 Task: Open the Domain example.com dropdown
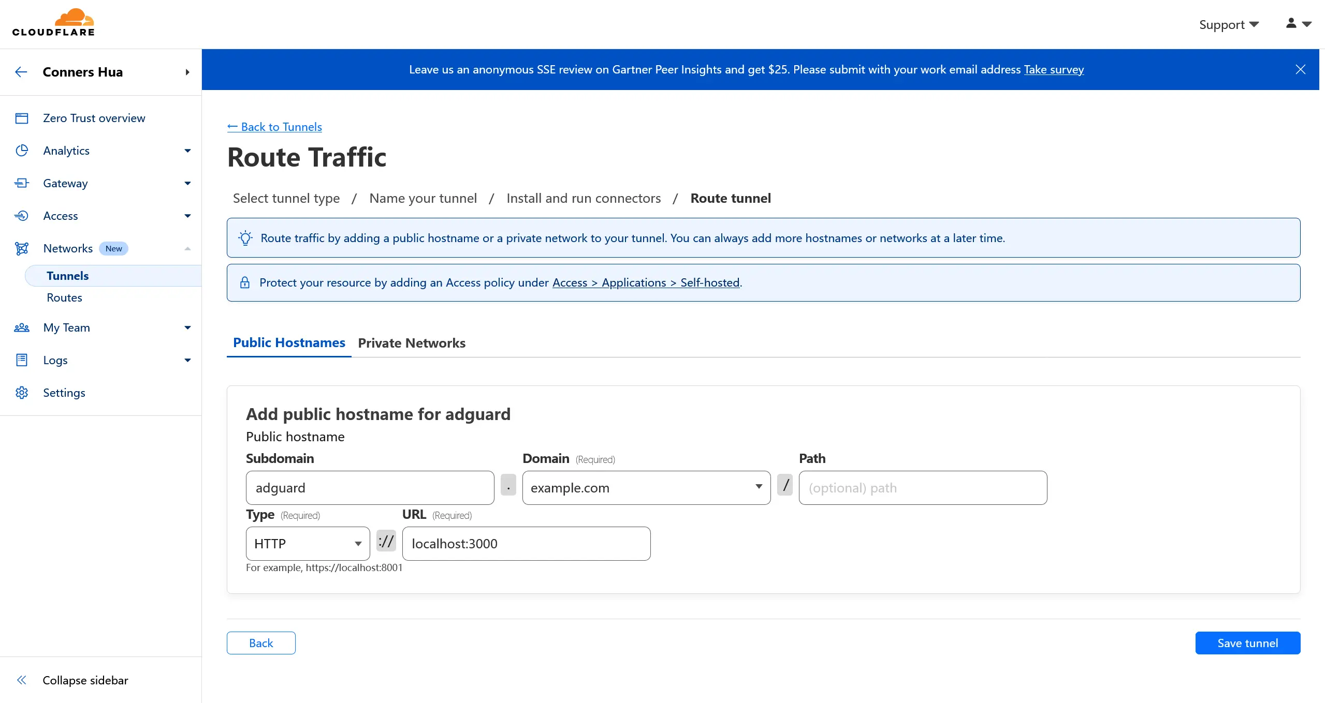(x=646, y=488)
